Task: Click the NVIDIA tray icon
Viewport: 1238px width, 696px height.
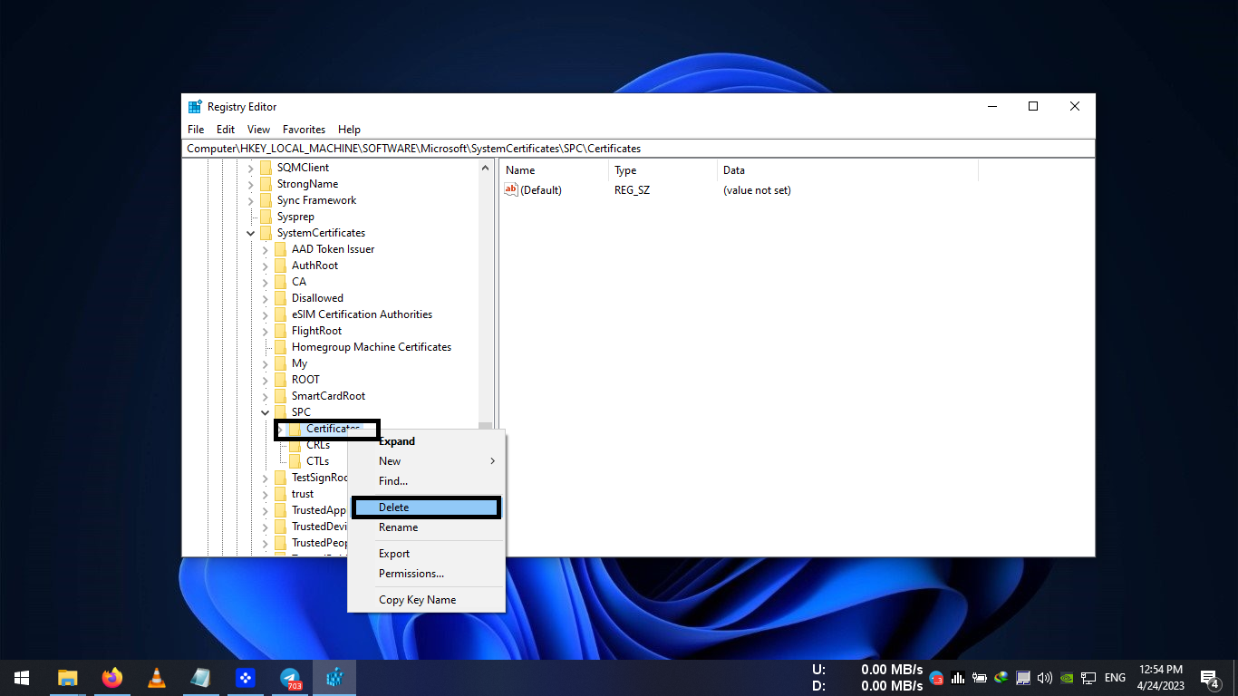Action: pyautogui.click(x=1067, y=677)
